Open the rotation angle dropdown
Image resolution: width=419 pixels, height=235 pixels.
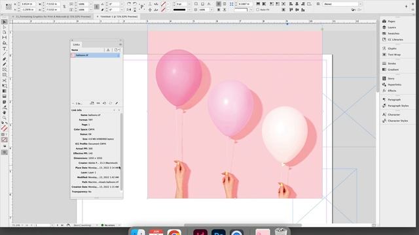point(122,4)
